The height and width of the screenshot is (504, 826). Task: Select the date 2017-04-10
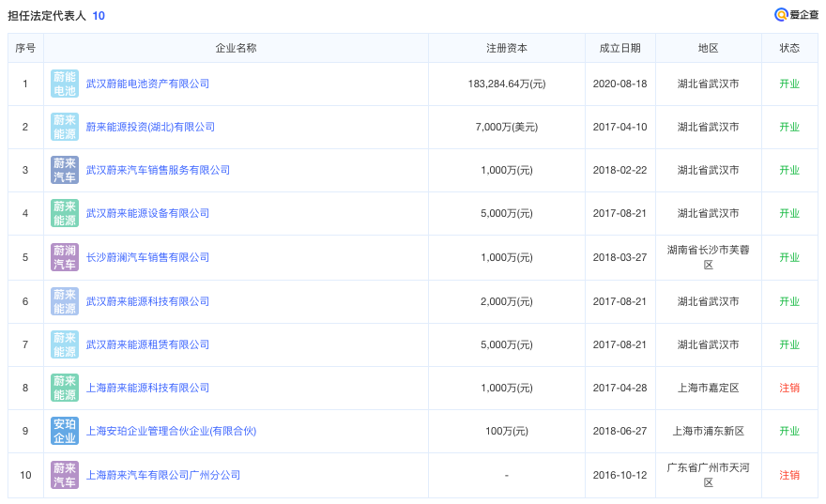click(x=620, y=127)
